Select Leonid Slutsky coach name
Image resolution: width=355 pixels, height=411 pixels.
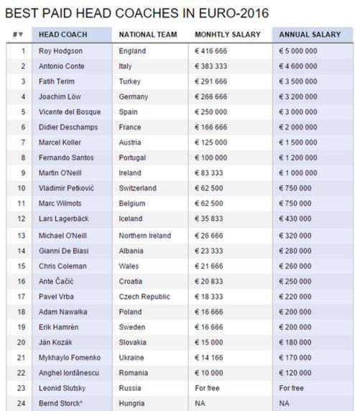coord(63,388)
